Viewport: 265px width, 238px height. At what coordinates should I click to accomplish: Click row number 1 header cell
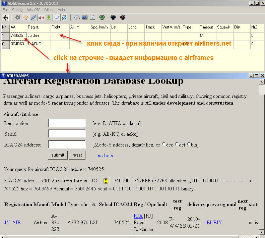pos(6,36)
